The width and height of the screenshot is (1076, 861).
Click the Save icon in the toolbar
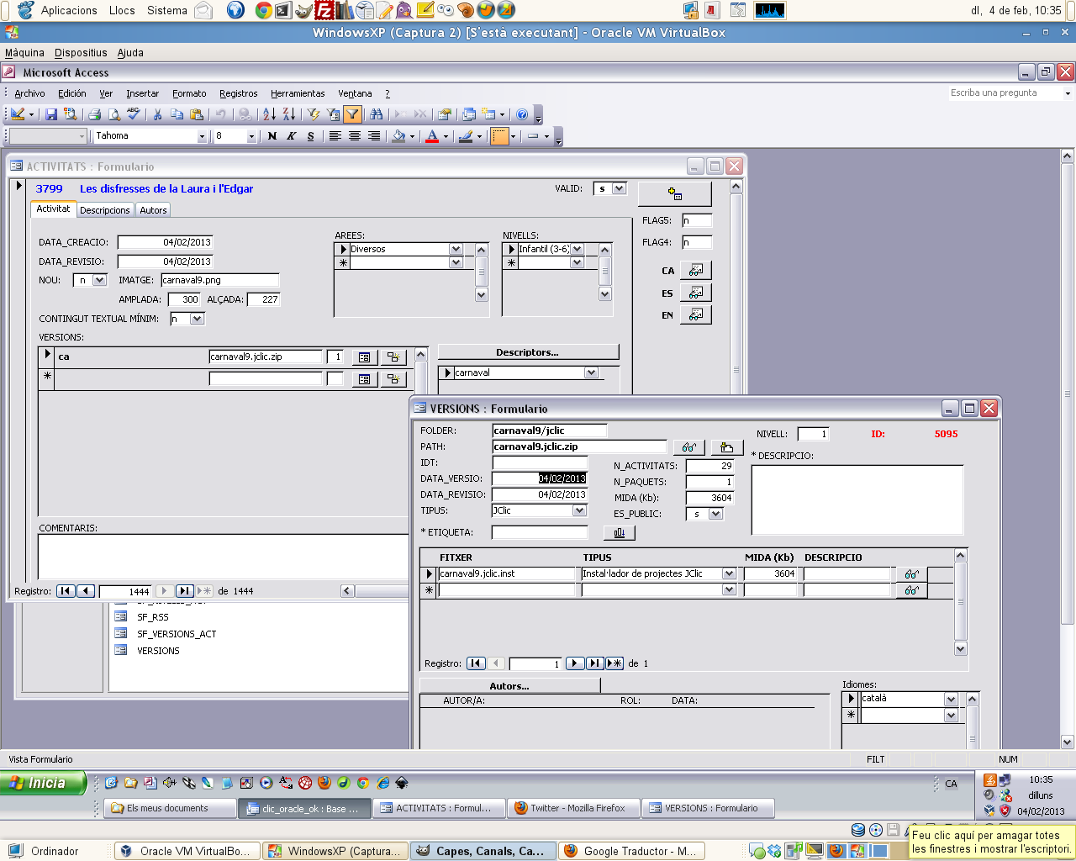(x=51, y=114)
